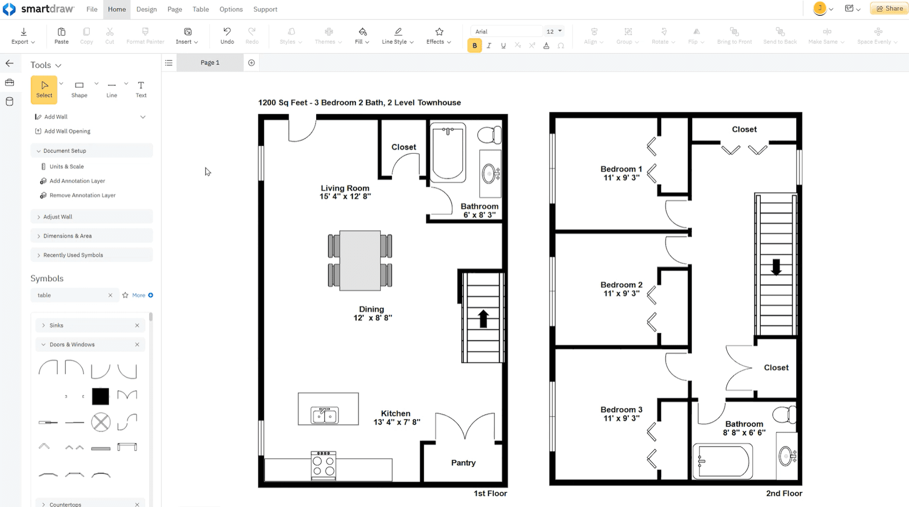Open the Format Painter

click(x=145, y=35)
